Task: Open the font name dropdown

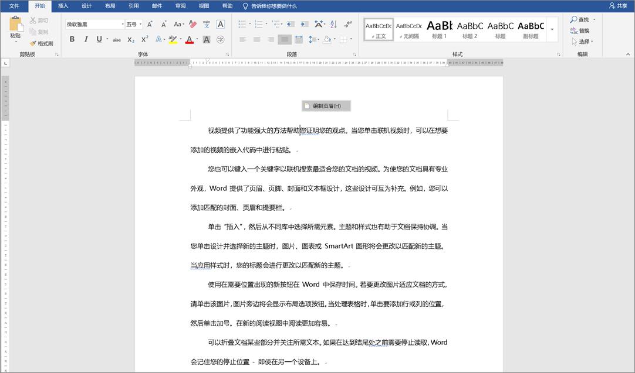Action: click(123, 24)
